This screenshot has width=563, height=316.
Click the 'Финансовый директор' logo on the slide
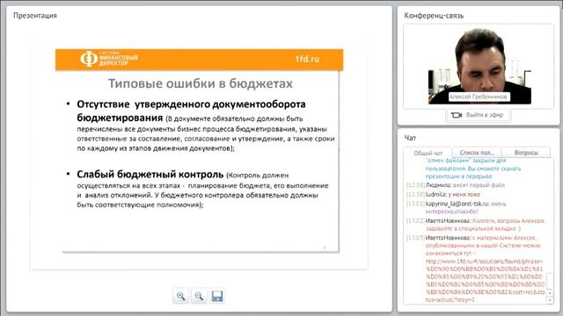(109, 59)
